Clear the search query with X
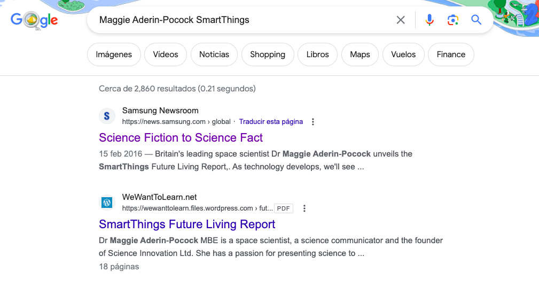539x295 pixels. coord(401,20)
